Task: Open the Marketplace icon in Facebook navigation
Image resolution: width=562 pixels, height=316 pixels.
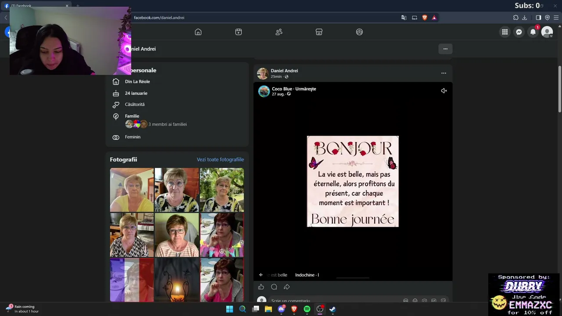Action: tap(319, 32)
